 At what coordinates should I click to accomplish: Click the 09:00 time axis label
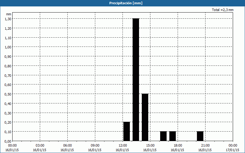coord(95,145)
